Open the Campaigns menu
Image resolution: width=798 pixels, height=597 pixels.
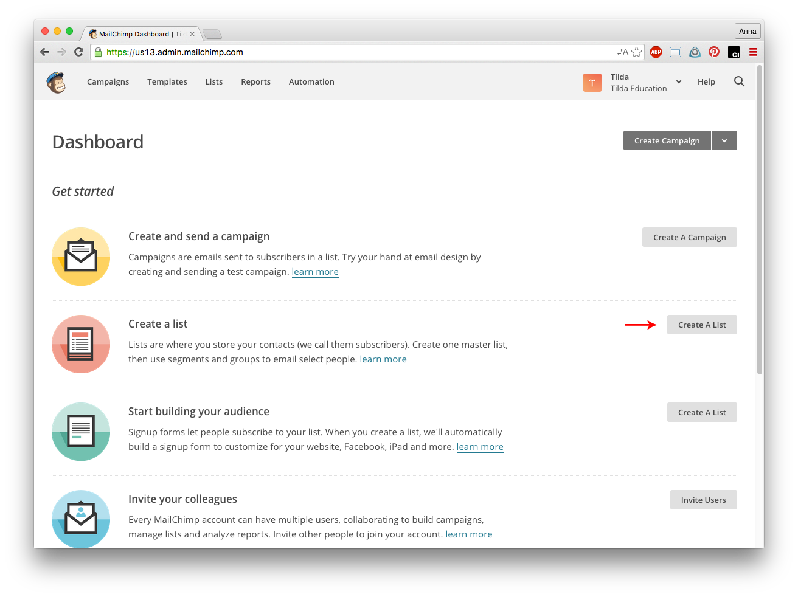point(108,82)
